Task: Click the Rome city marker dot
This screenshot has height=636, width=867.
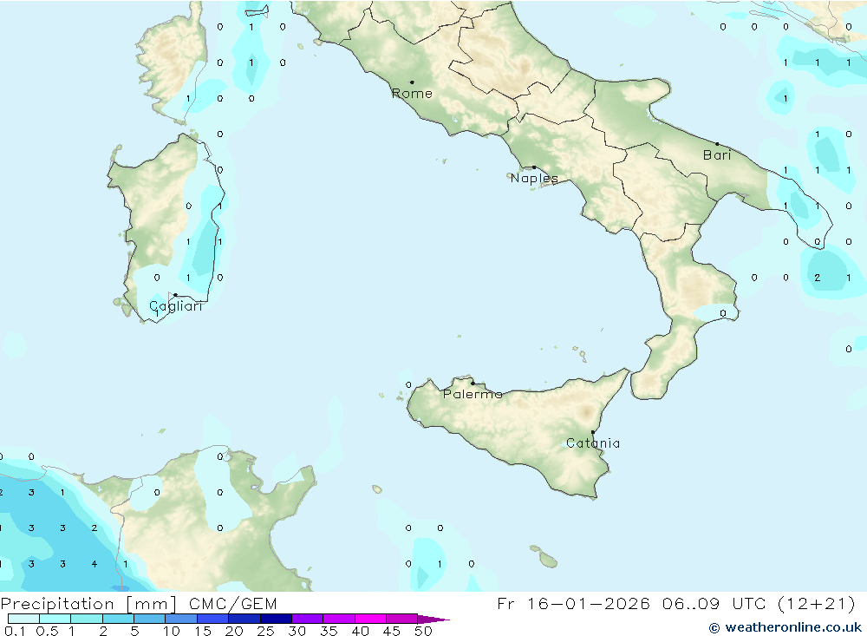Action: pos(412,82)
